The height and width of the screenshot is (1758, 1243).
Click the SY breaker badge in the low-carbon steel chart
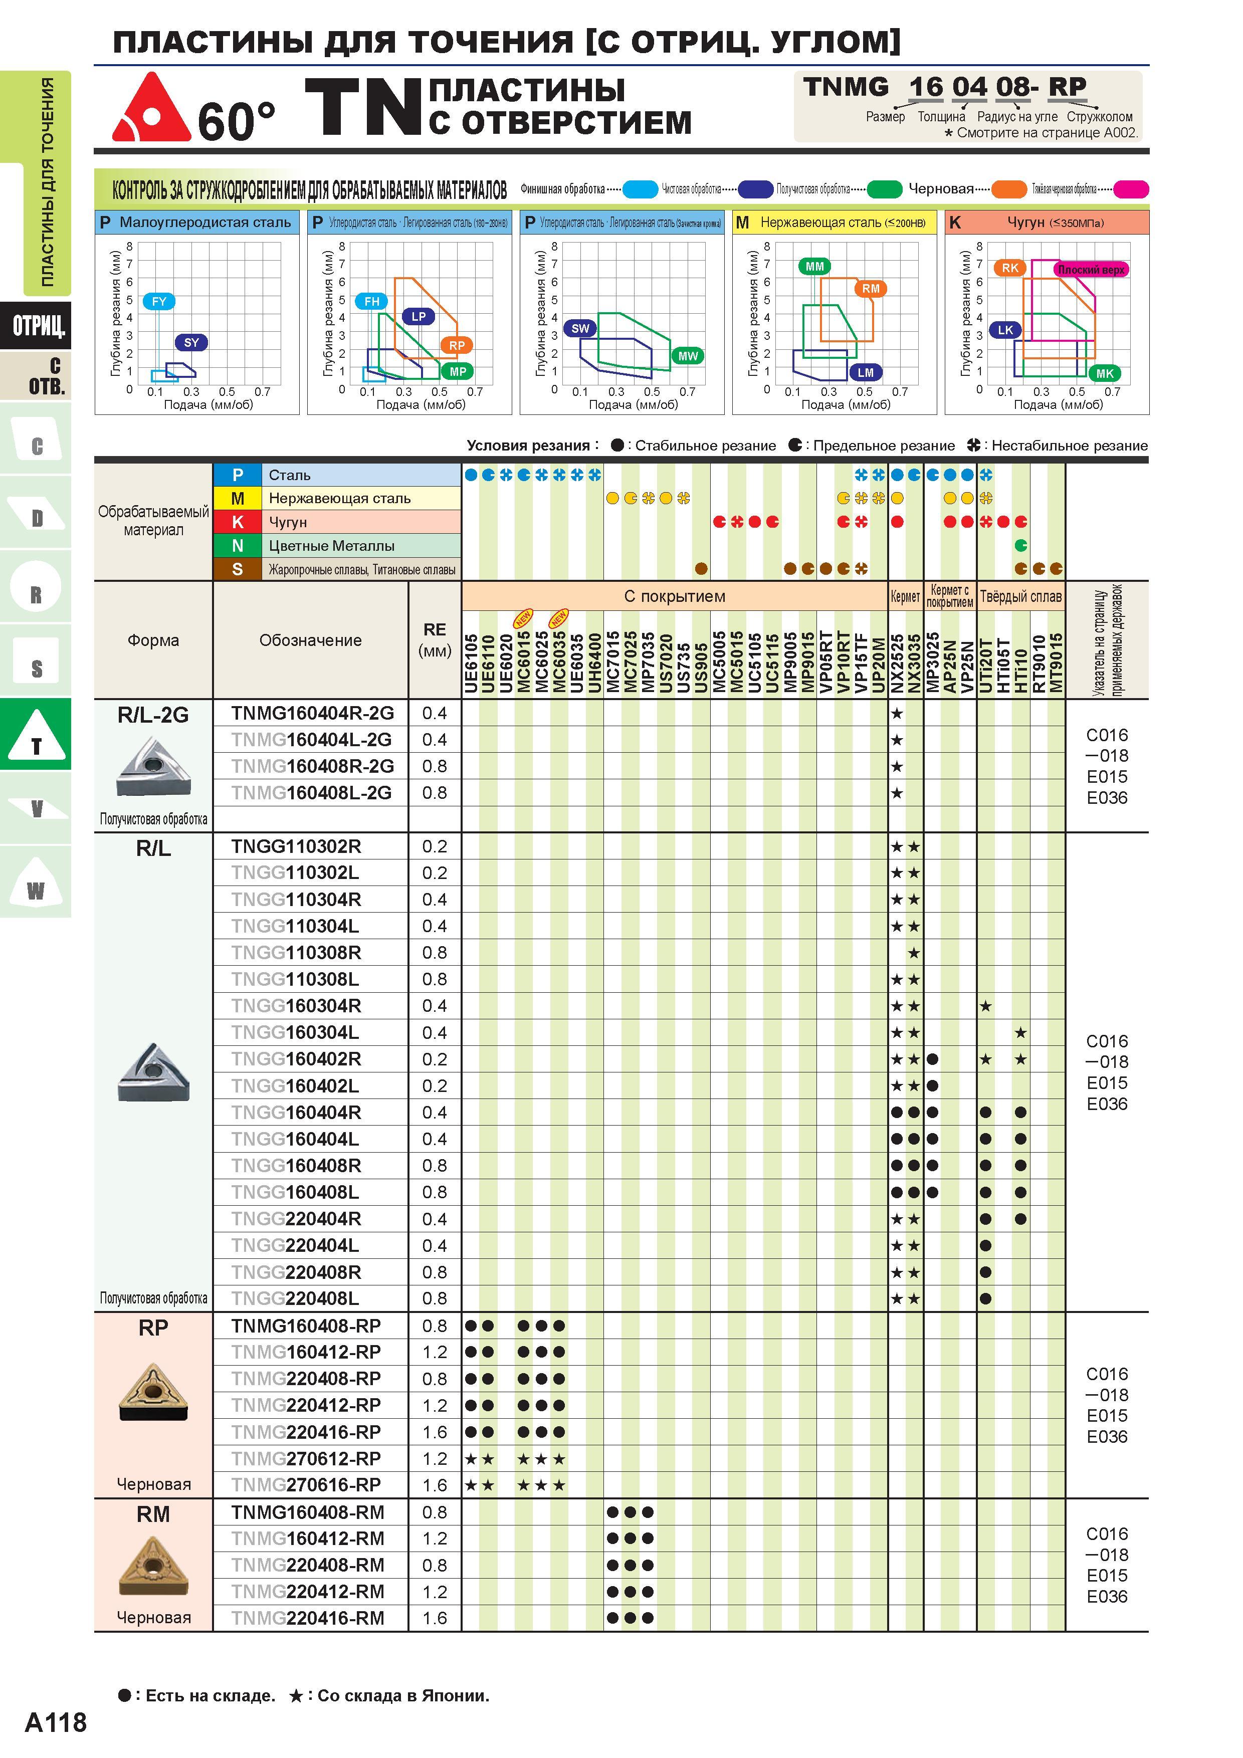[x=191, y=342]
